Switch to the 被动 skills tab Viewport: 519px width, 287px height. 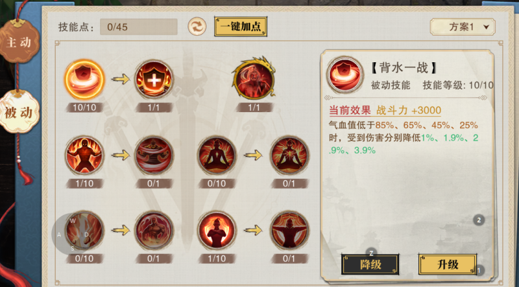click(19, 112)
